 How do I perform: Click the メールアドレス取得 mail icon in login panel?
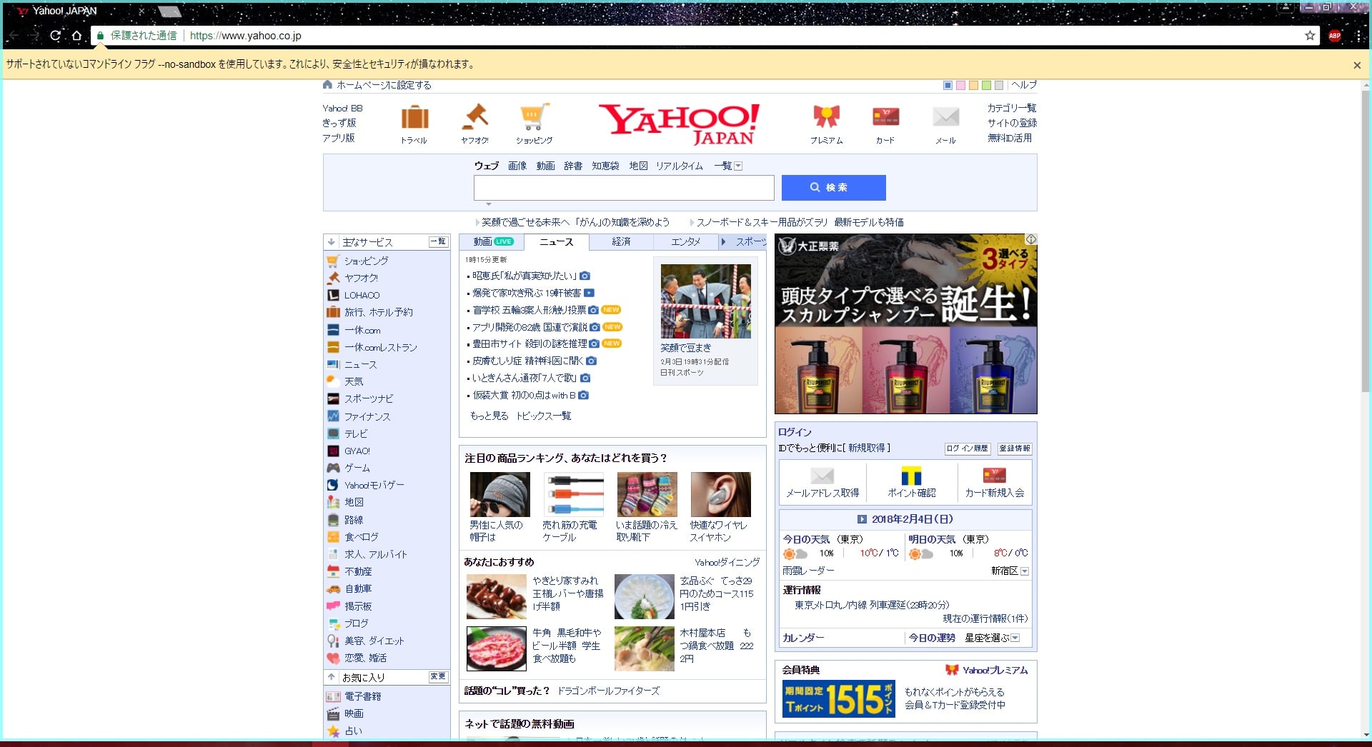pos(822,476)
